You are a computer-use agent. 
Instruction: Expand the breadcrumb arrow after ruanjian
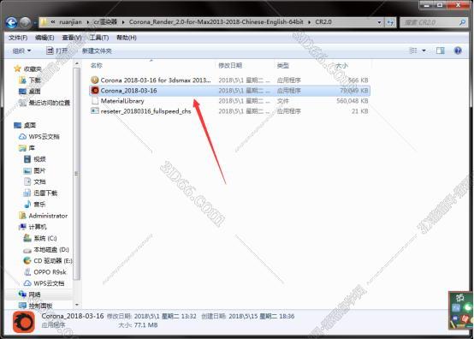coord(88,21)
